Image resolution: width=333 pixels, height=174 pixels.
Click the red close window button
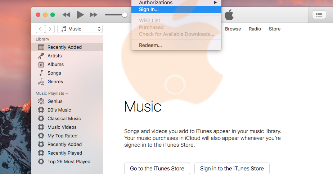click(38, 15)
